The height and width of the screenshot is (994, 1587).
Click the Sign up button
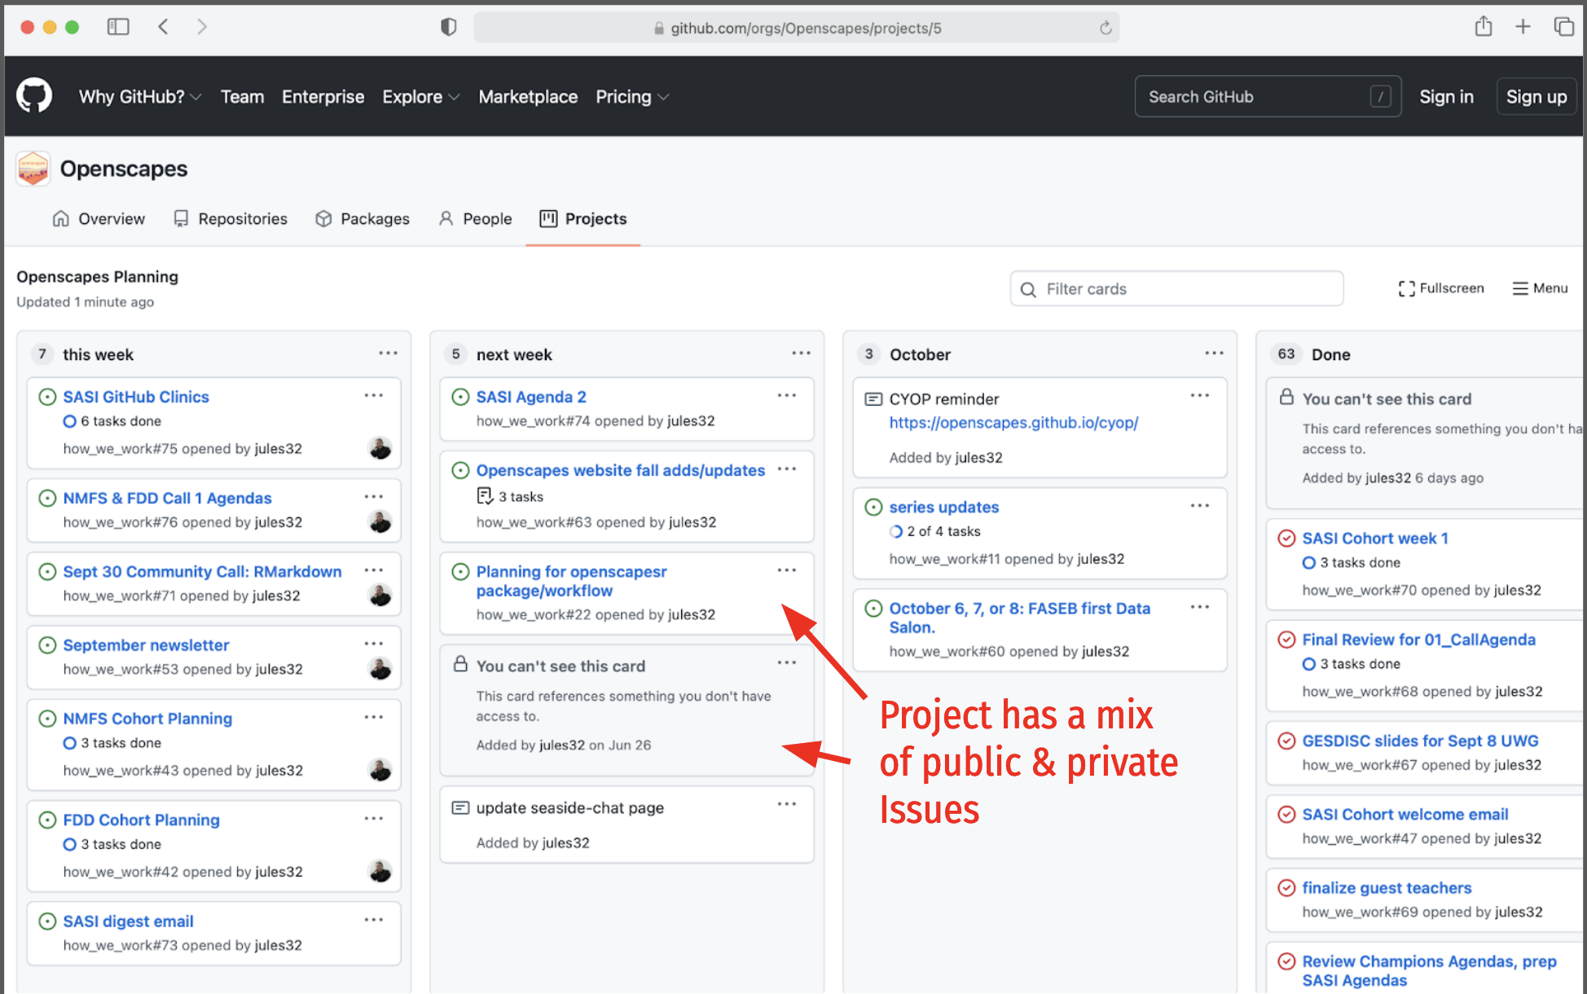pos(1536,97)
